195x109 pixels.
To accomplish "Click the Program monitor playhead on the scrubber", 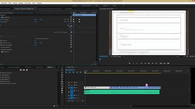I will pyautogui.click(x=100, y=59).
